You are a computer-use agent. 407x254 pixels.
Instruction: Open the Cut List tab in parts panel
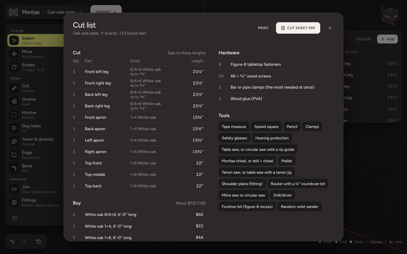point(364,39)
